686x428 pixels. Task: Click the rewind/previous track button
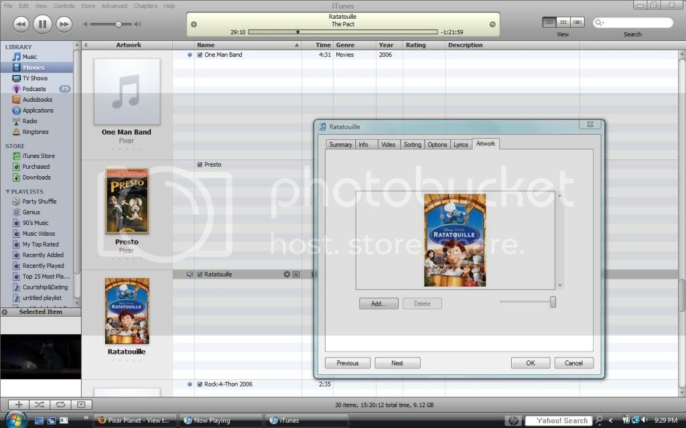point(20,24)
